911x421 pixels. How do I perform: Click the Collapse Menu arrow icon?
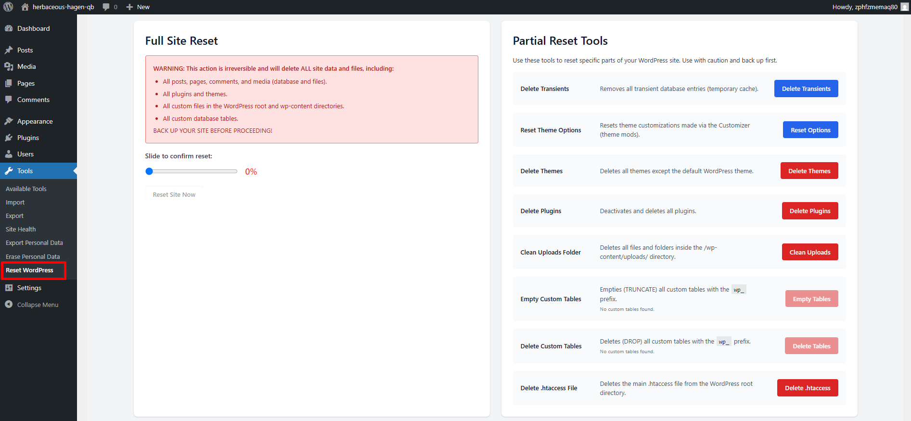pos(9,305)
